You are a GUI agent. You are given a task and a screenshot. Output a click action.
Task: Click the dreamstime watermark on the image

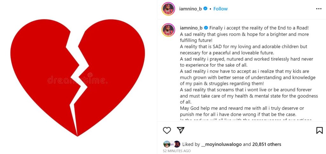click(77, 80)
